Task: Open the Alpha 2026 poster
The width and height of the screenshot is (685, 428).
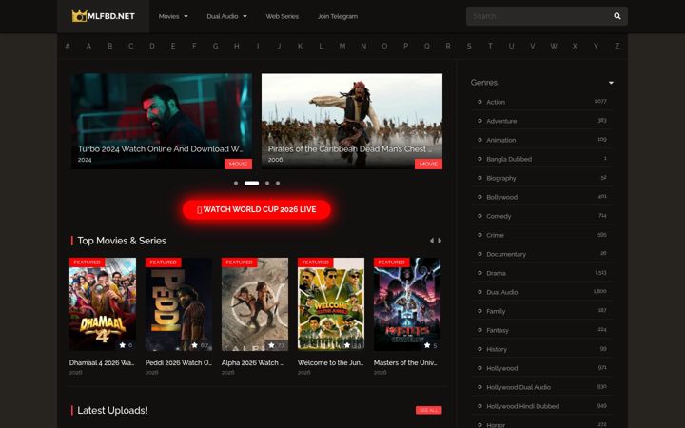Action: point(255,304)
